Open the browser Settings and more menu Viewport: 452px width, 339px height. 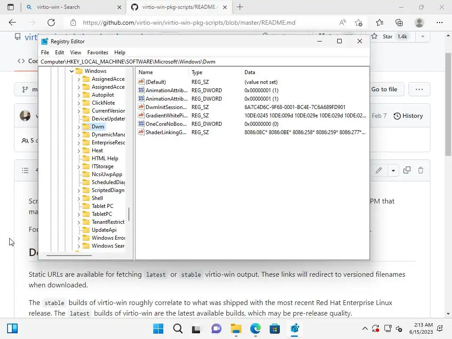[439, 23]
